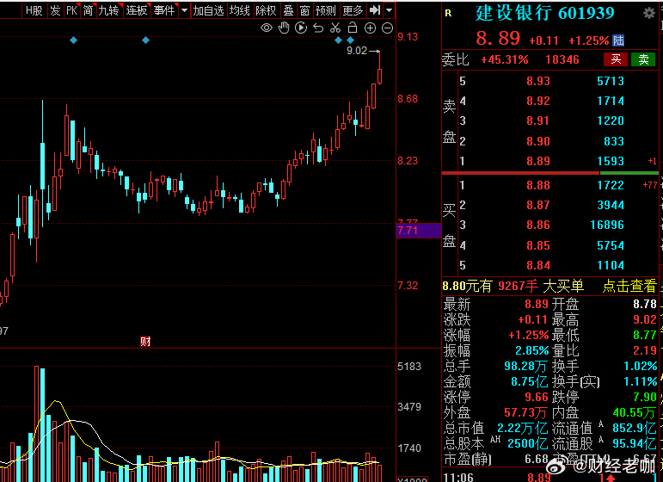This screenshot has width=663, height=482.
Task: Open the 事件 events item
Action: (x=164, y=10)
